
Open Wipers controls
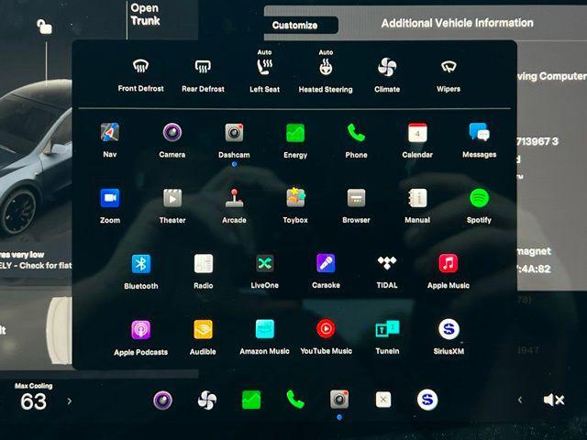[x=449, y=67]
